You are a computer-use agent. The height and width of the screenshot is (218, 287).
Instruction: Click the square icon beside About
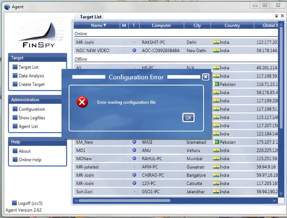pyautogui.click(x=15, y=151)
